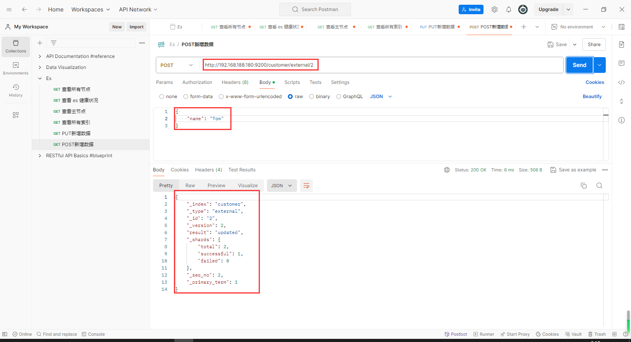Viewport: 631px width, 342px height.
Task: Click the Share button
Action: pos(594,45)
